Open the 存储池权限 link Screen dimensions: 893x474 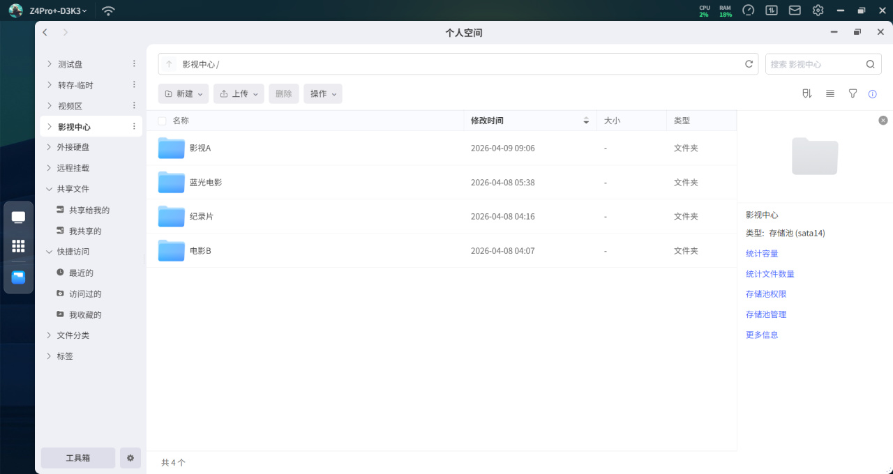pyautogui.click(x=766, y=294)
